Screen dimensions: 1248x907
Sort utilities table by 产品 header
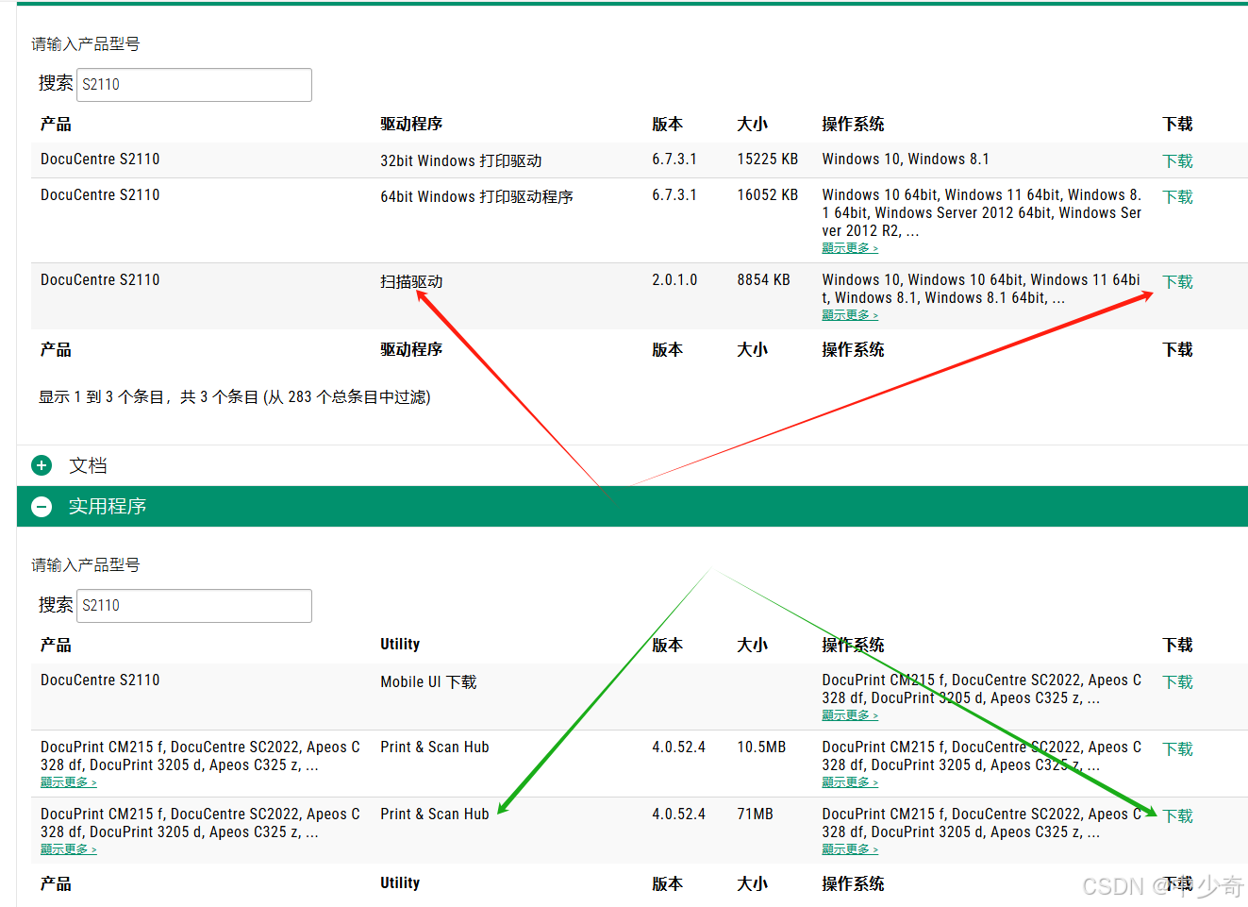(x=56, y=646)
